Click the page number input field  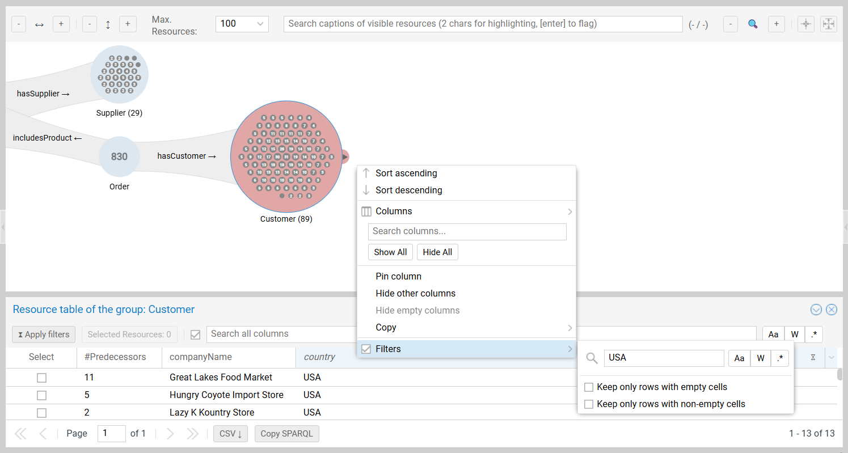coord(111,433)
